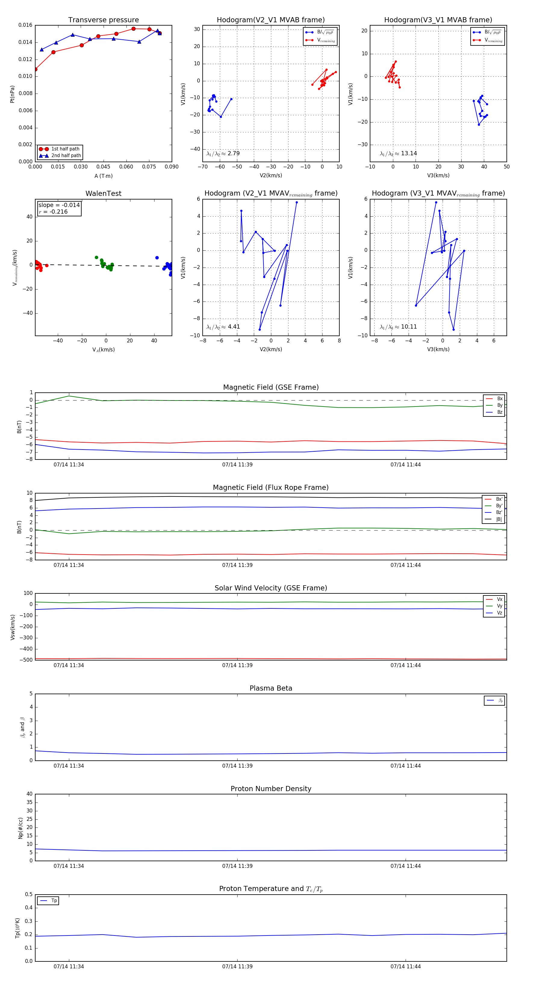This screenshot has width=542, height=993.
Task: Click the "Hodogram (V2_V1 MVAV remaining frame)" title
Action: click(271, 193)
